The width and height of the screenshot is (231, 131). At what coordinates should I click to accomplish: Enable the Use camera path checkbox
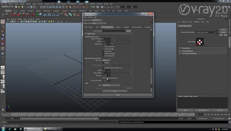[103, 56]
